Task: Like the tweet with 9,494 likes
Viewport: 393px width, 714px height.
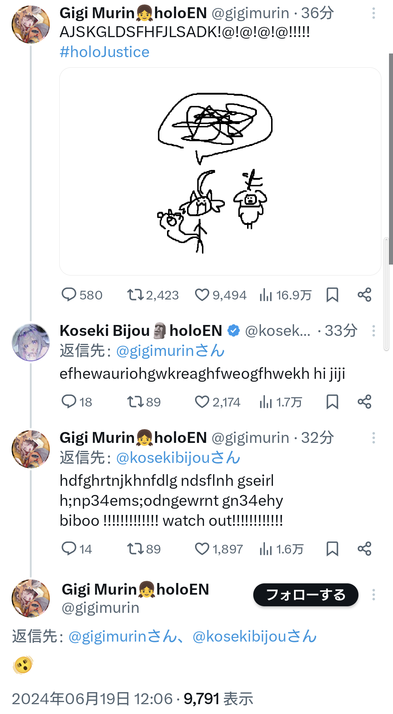Action: [x=202, y=295]
